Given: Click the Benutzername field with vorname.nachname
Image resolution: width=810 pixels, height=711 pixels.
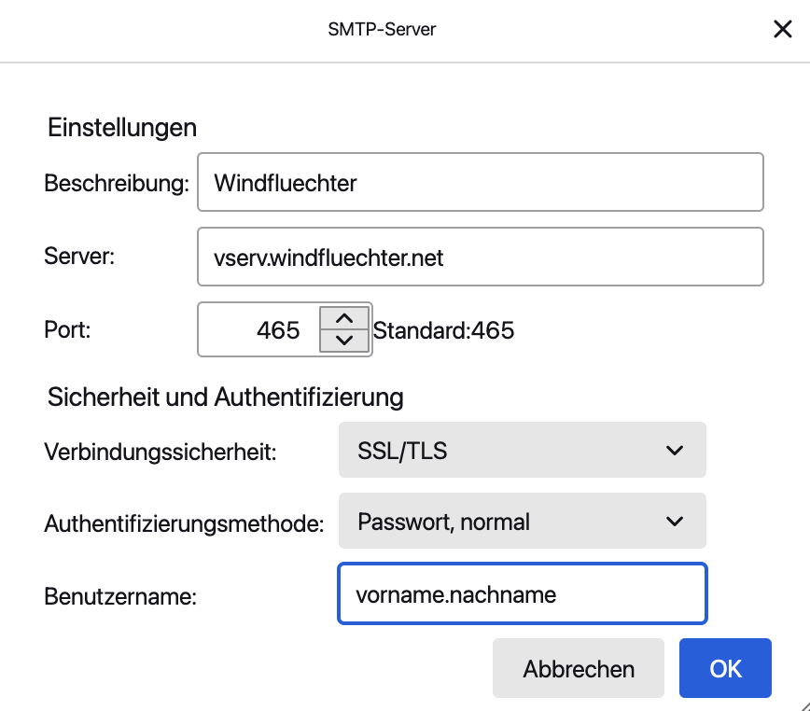Looking at the screenshot, I should point(523,593).
